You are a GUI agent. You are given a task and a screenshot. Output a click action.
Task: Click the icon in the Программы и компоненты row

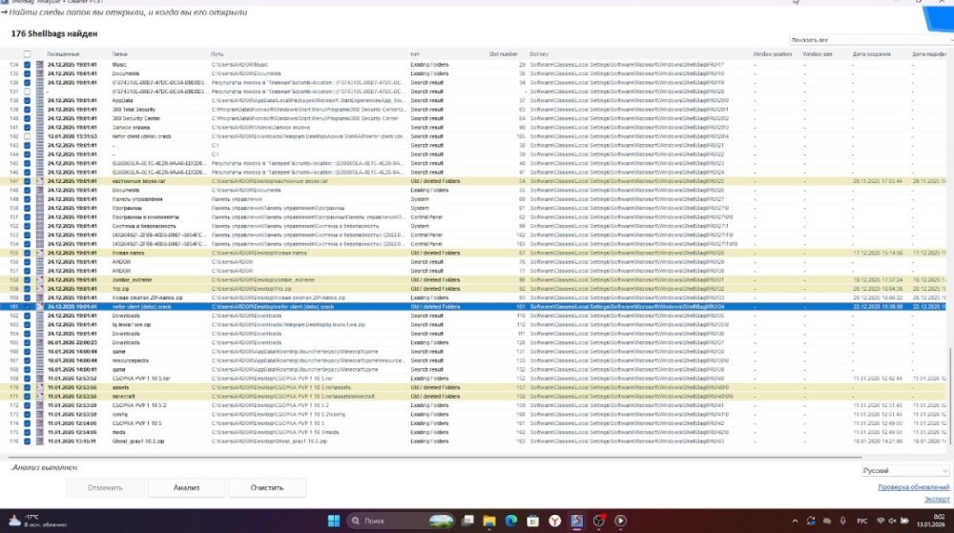click(x=39, y=217)
